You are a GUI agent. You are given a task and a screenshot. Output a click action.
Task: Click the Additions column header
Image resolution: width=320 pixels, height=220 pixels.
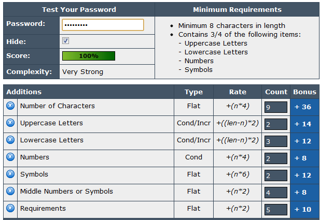(24, 92)
